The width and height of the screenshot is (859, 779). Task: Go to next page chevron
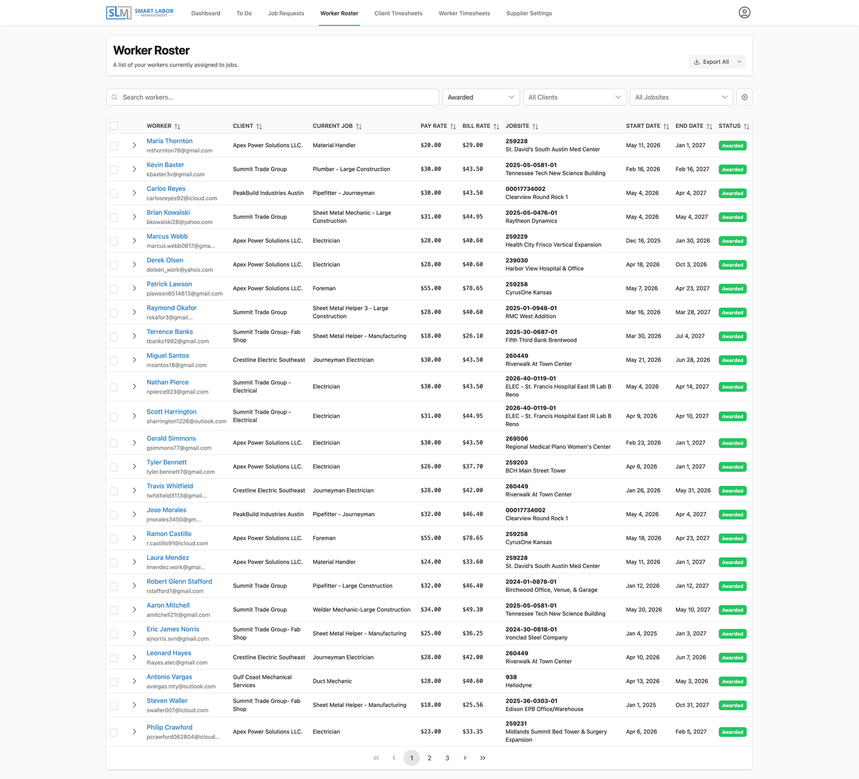[465, 758]
